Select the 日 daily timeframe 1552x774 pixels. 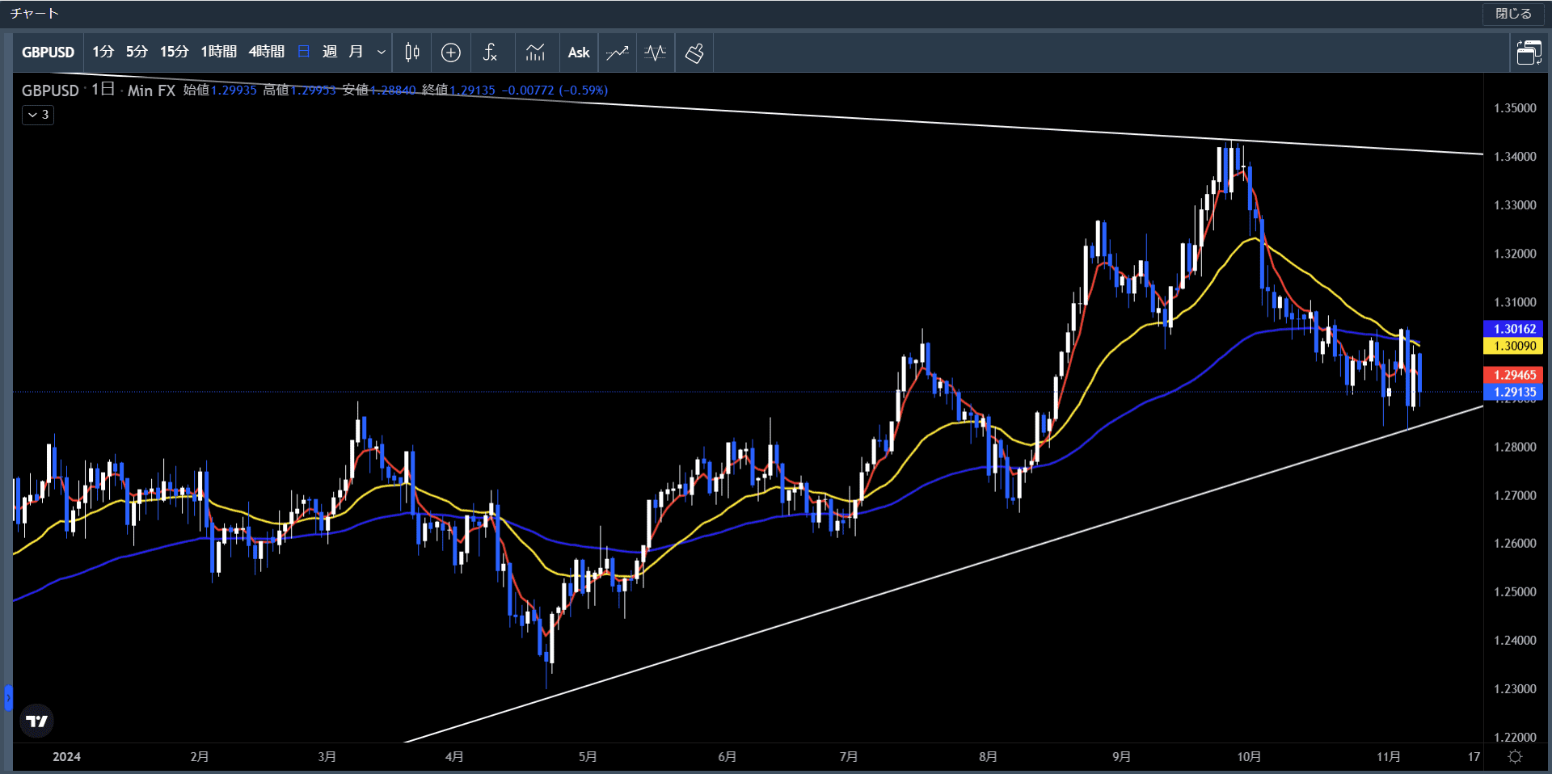[304, 53]
